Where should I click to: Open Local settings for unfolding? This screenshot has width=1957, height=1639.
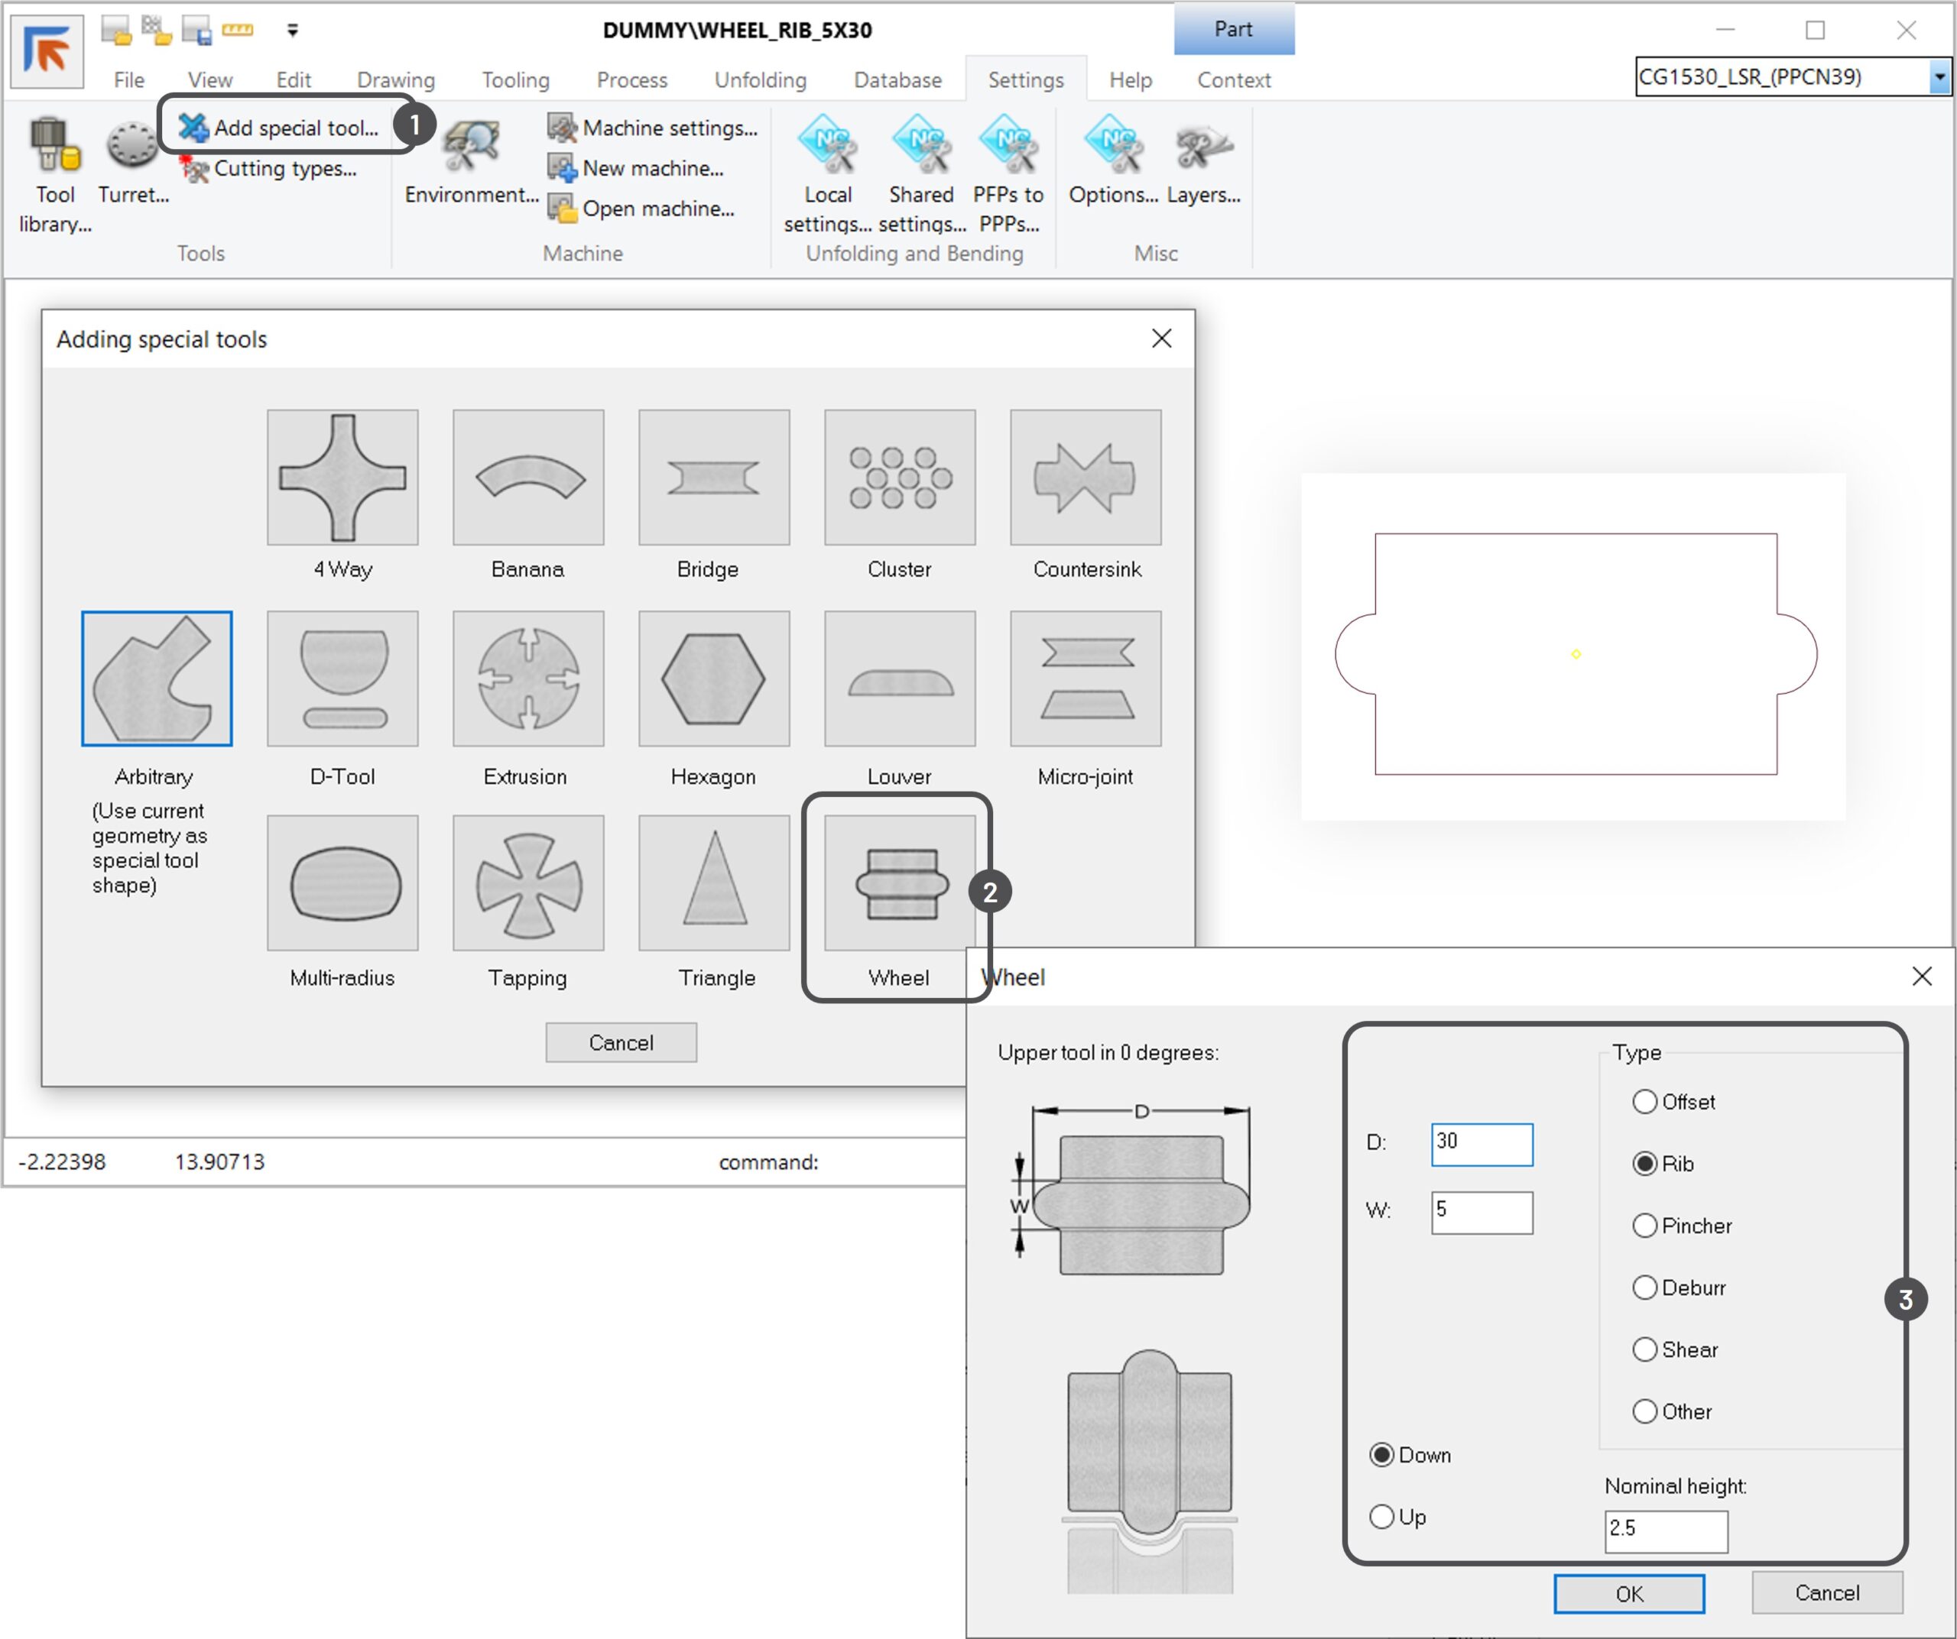(826, 147)
